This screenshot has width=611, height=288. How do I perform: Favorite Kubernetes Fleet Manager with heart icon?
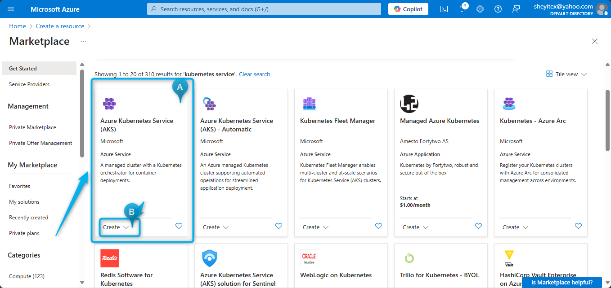[378, 226]
